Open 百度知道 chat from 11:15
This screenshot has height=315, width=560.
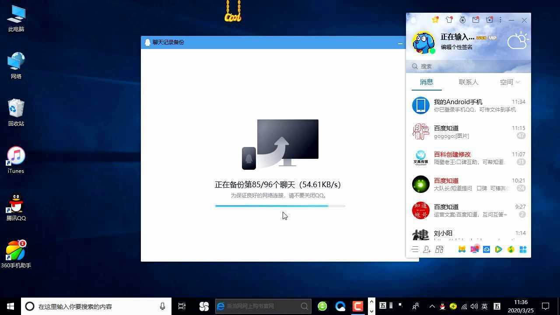tap(469, 132)
